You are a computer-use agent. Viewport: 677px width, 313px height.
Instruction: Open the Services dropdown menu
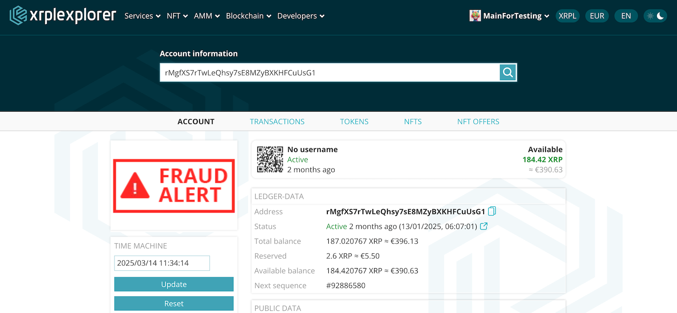click(142, 16)
